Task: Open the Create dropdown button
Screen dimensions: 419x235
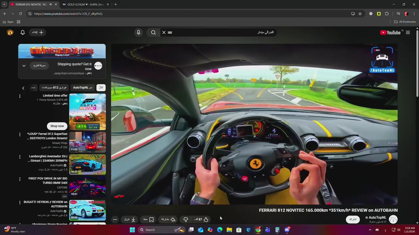Action: click(x=38, y=32)
